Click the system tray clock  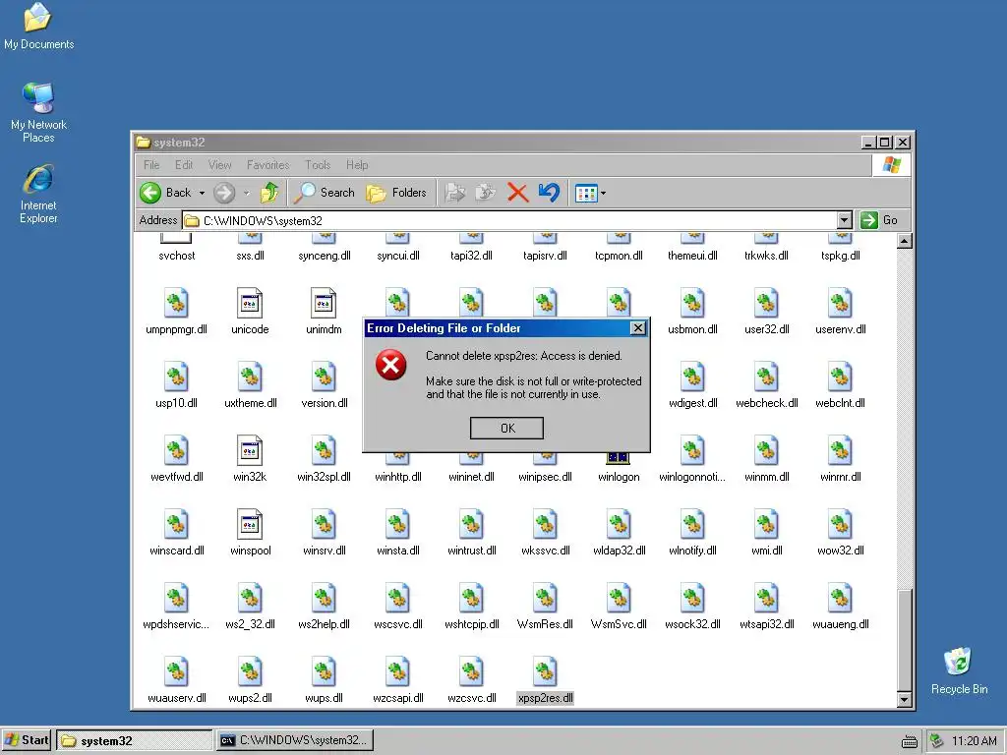tap(974, 741)
